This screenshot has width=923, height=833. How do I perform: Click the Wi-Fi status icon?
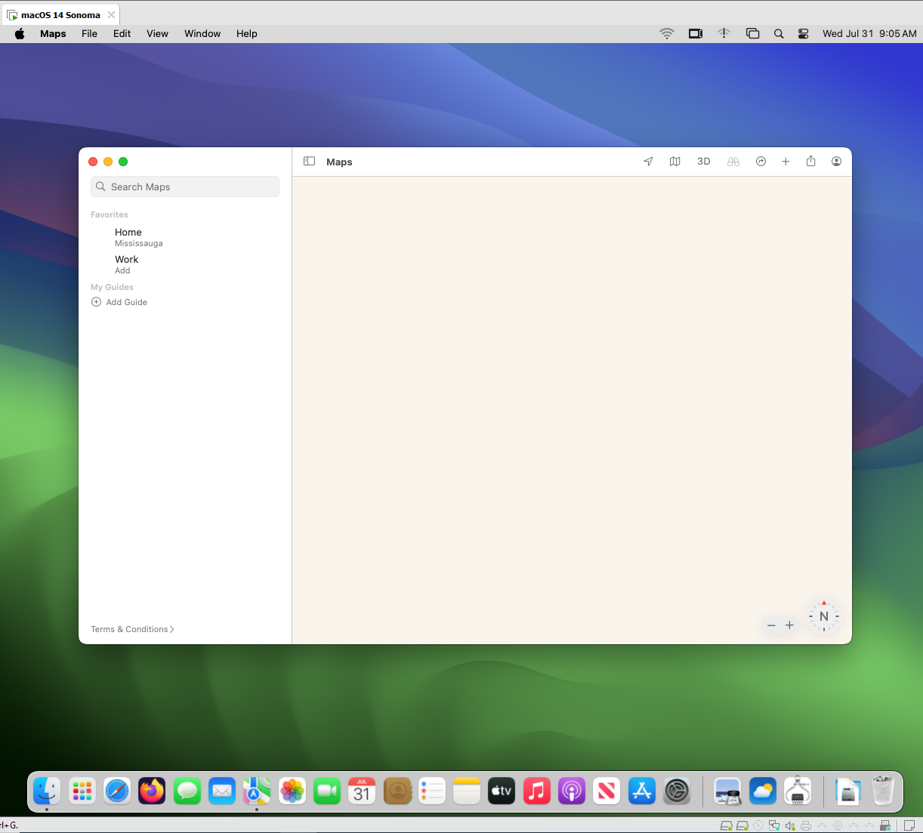pyautogui.click(x=666, y=33)
